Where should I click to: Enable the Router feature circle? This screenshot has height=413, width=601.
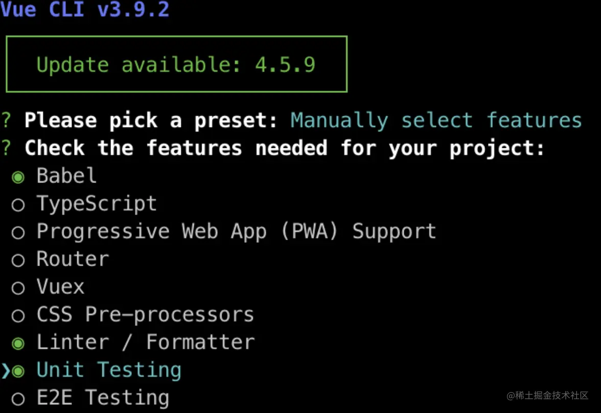[x=18, y=261]
